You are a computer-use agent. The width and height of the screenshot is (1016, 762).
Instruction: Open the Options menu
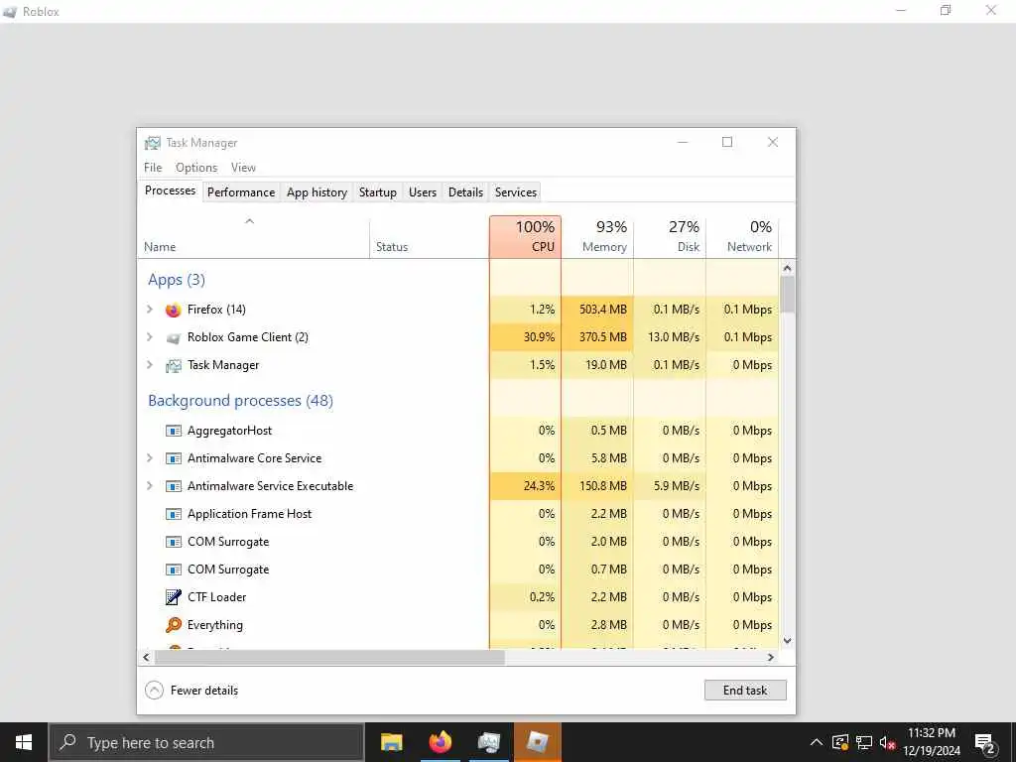196,167
